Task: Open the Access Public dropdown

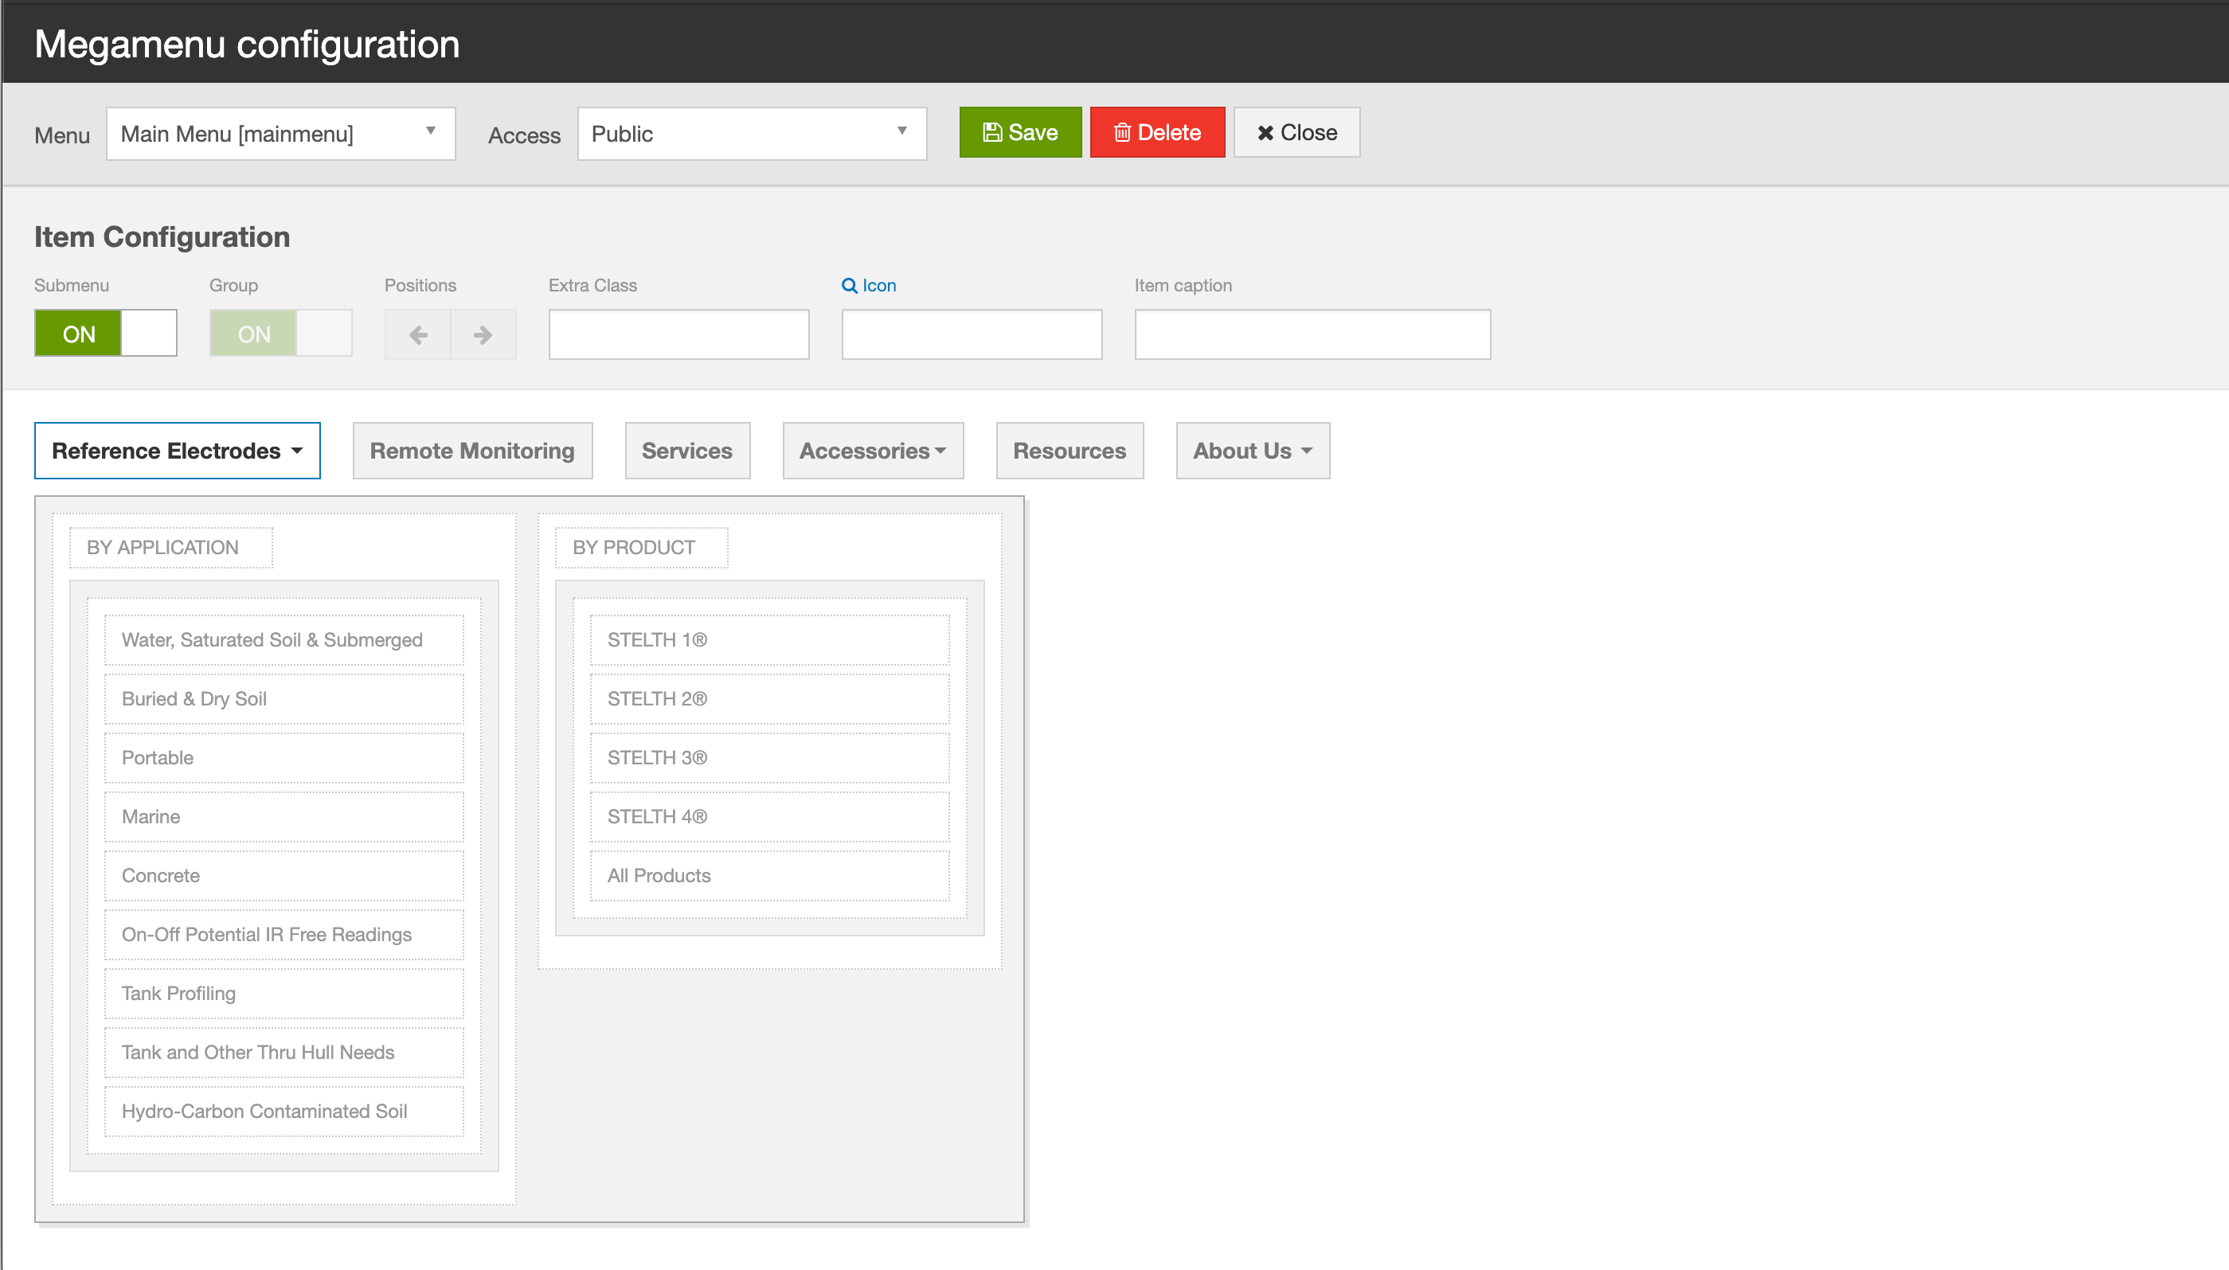Action: pyautogui.click(x=751, y=134)
